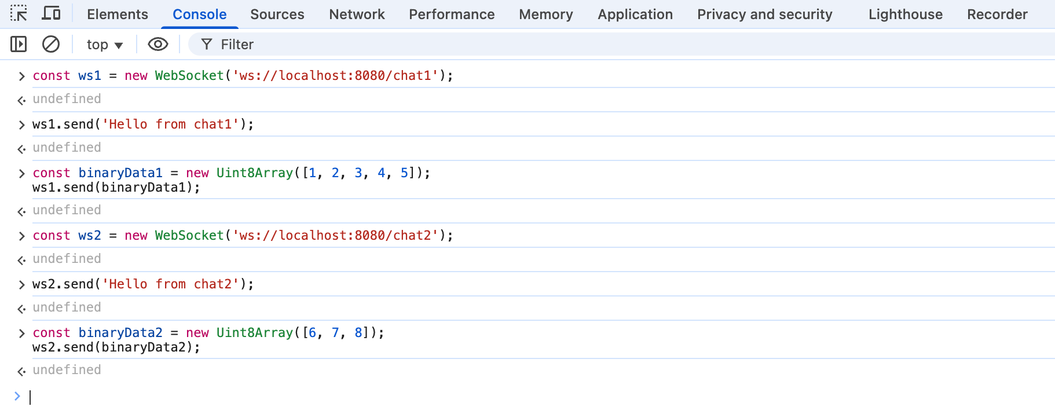Open the Application tab

point(635,14)
